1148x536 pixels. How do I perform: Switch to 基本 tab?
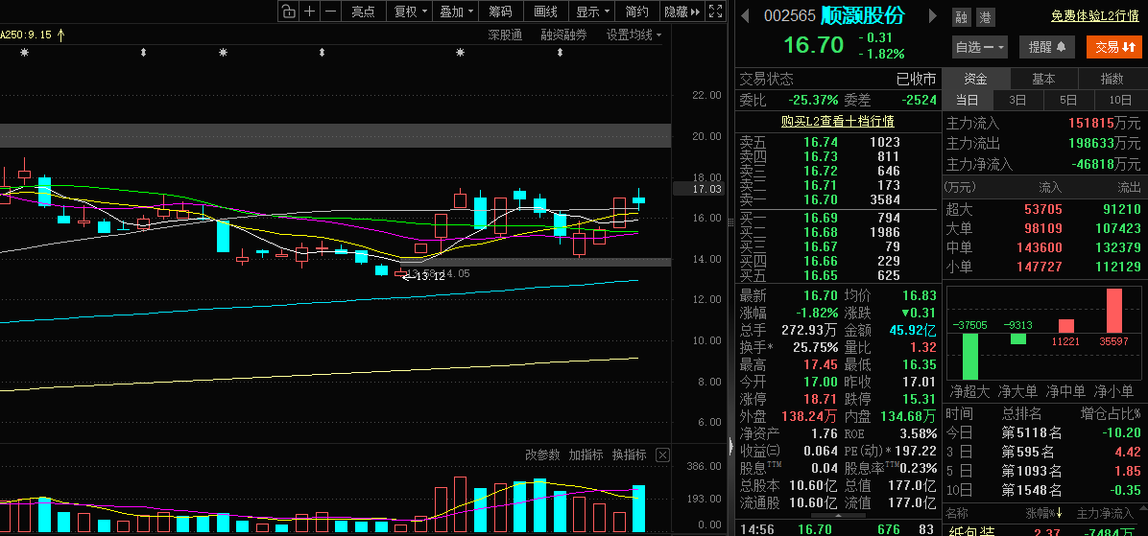(x=1043, y=79)
